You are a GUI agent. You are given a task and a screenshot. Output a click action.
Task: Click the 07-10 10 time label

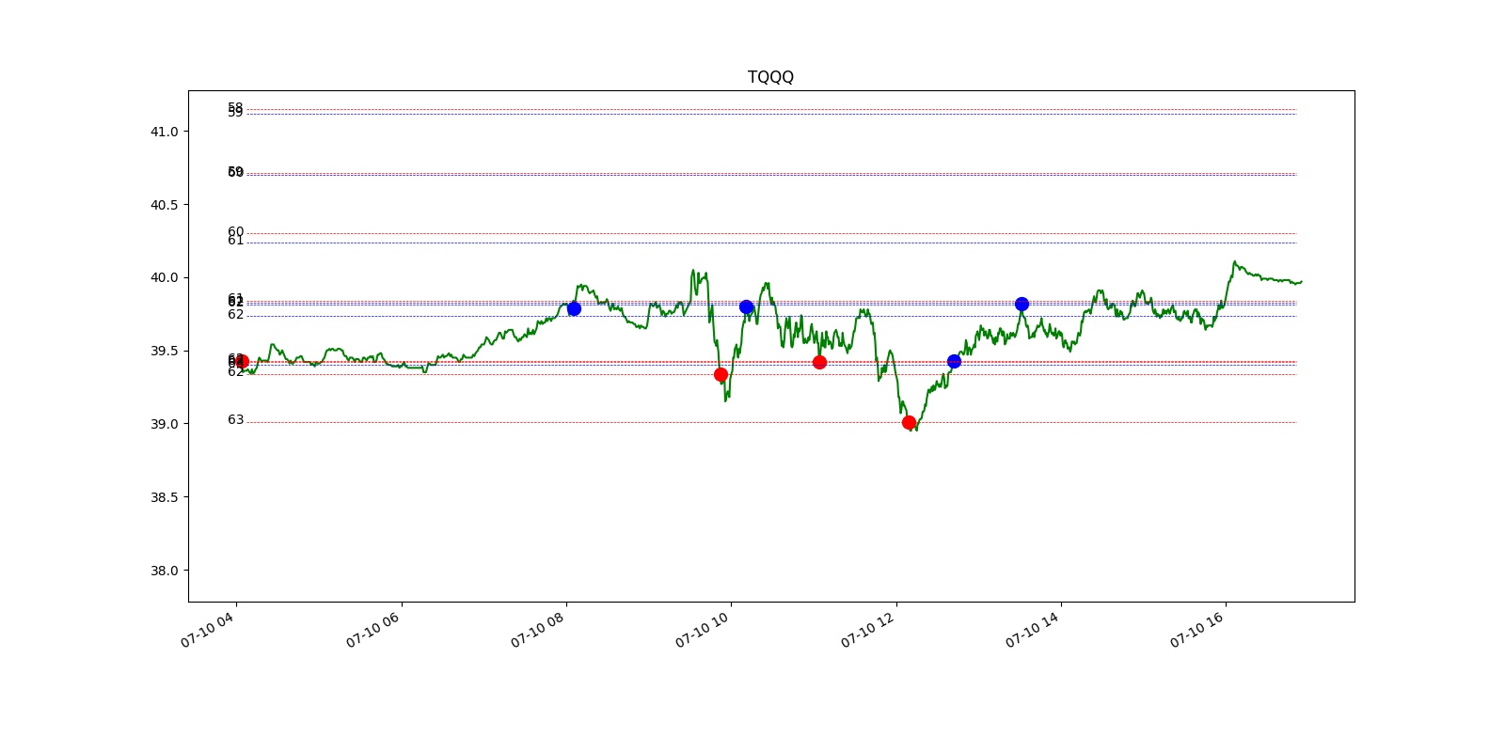click(x=702, y=630)
